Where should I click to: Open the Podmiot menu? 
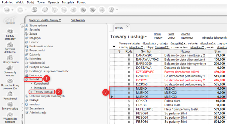(x=7, y=2)
